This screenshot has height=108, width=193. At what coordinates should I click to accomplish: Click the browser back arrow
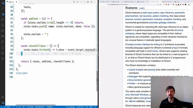tap(100, 4)
